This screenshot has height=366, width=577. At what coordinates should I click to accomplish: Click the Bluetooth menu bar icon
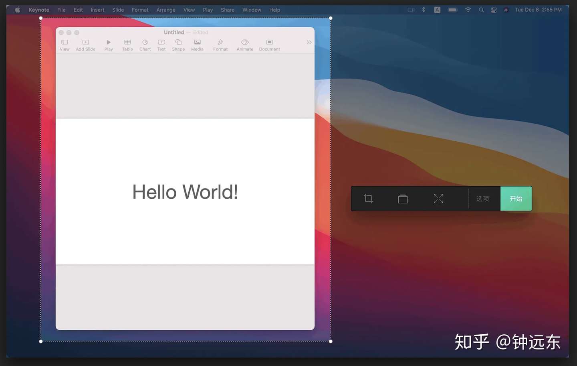tap(424, 10)
